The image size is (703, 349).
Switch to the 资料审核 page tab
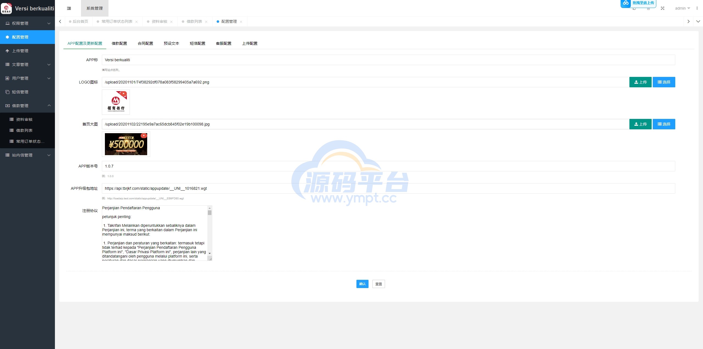coord(159,21)
